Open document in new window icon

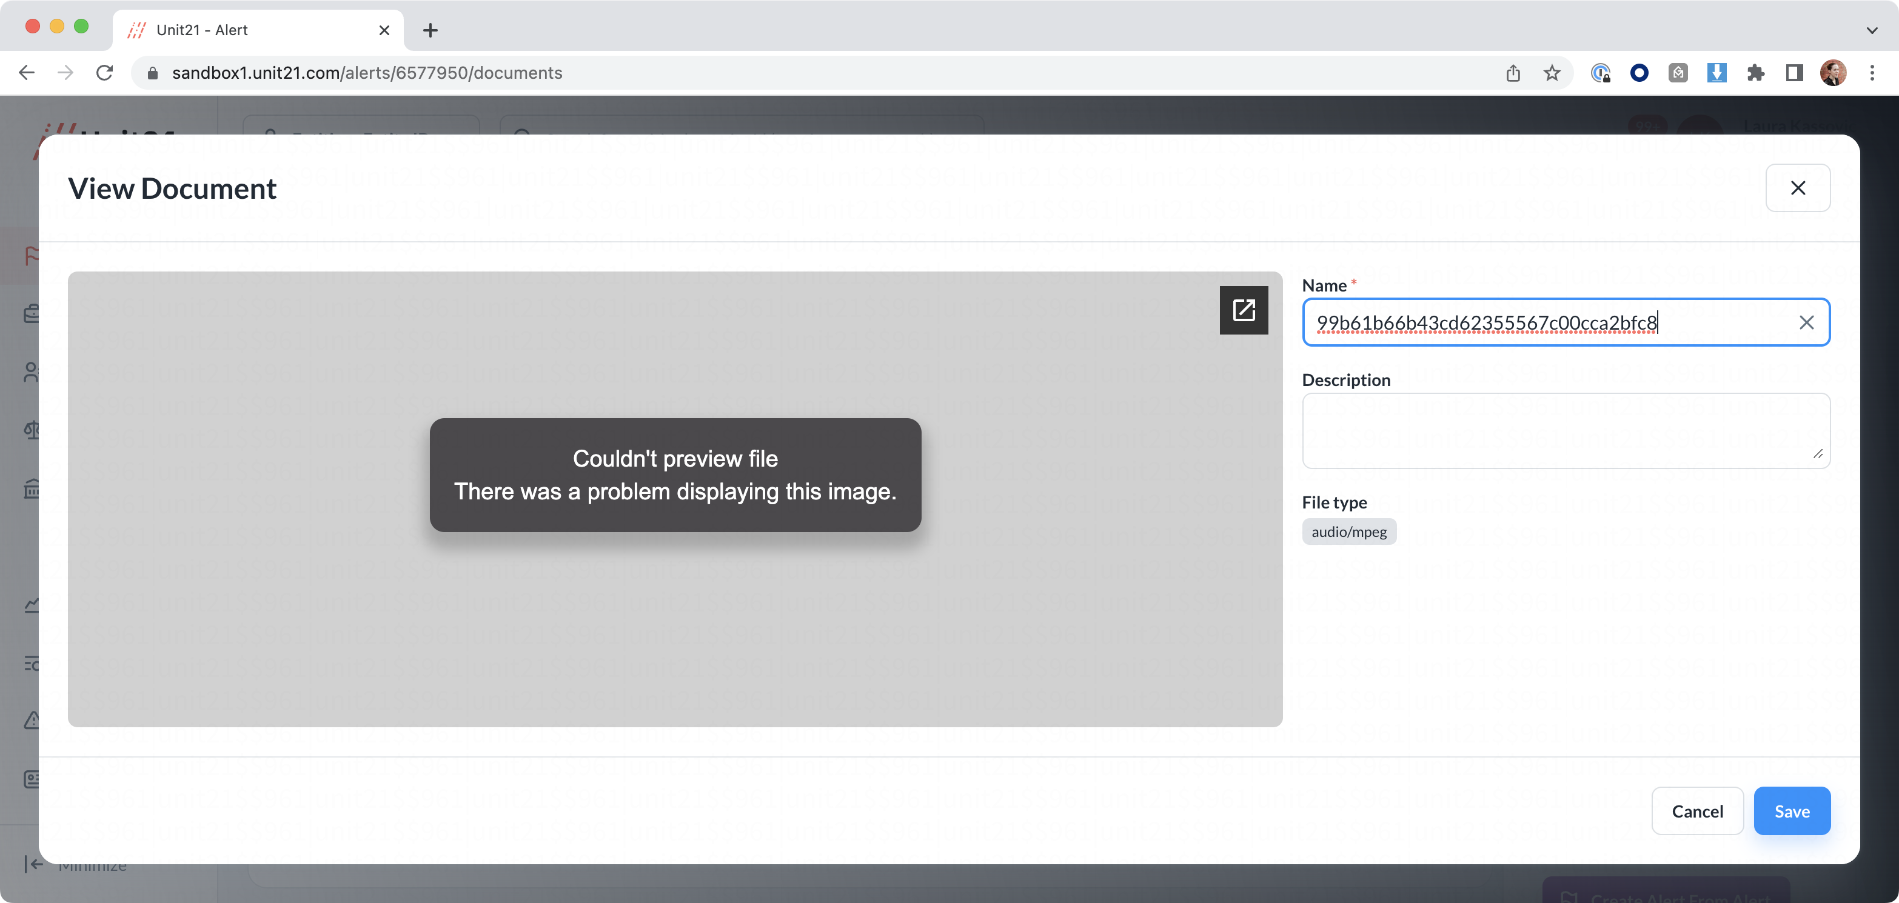[x=1244, y=310]
